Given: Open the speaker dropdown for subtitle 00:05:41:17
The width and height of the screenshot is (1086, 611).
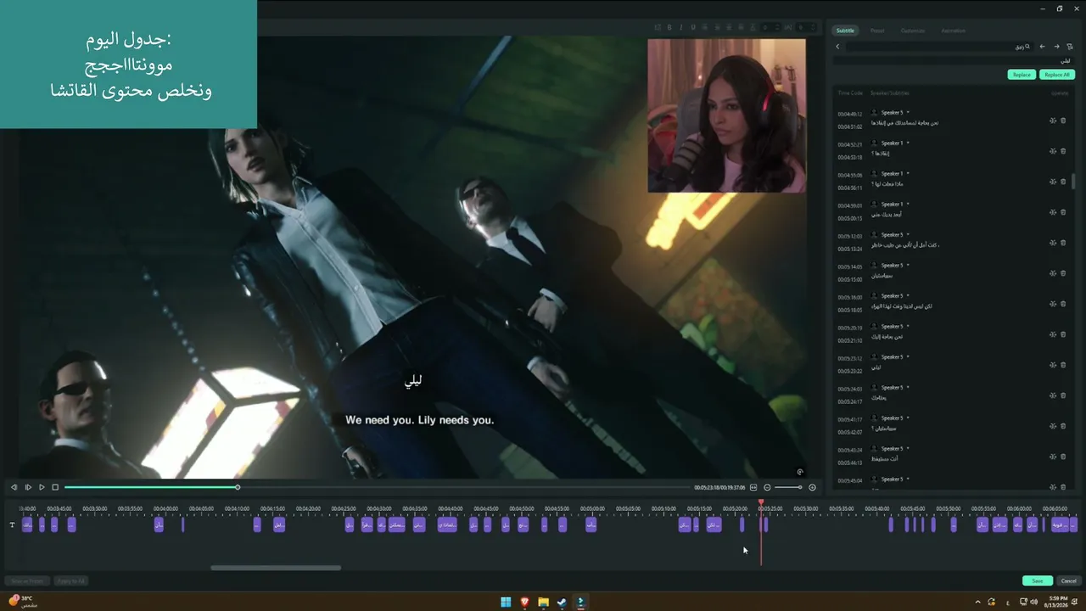Looking at the screenshot, I should tap(908, 418).
